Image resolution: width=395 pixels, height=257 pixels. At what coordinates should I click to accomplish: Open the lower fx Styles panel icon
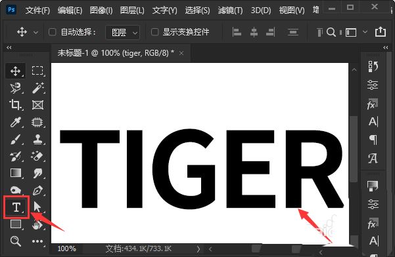pyautogui.click(x=373, y=223)
